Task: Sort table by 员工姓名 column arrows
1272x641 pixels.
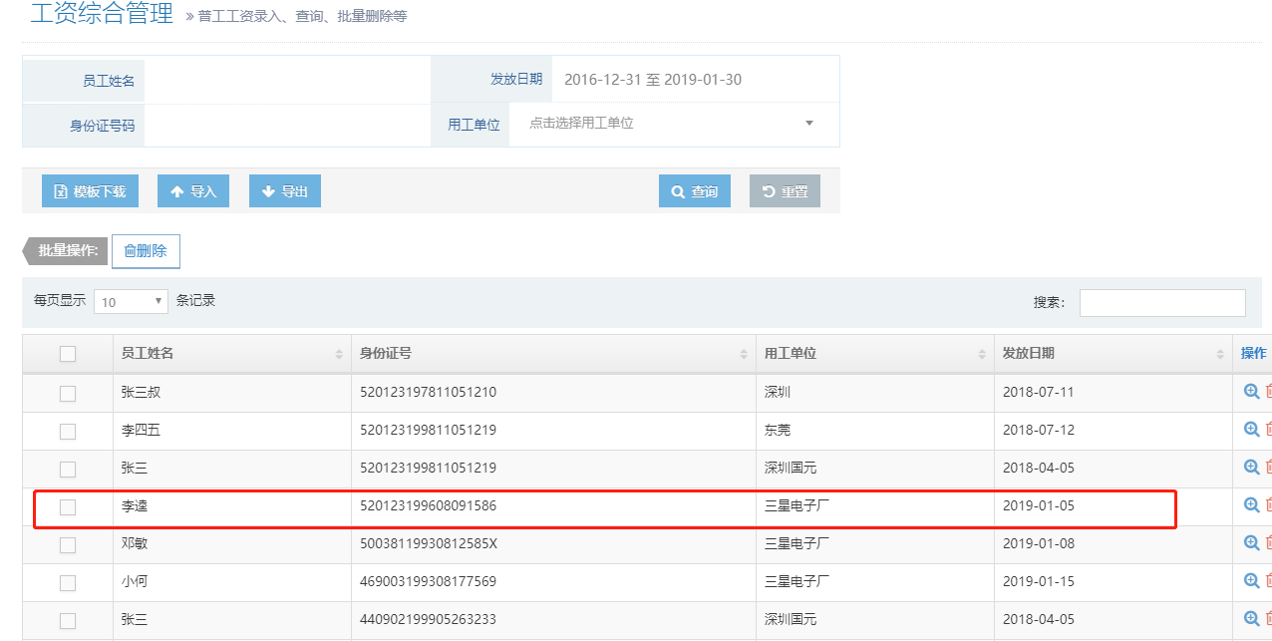Action: point(340,354)
